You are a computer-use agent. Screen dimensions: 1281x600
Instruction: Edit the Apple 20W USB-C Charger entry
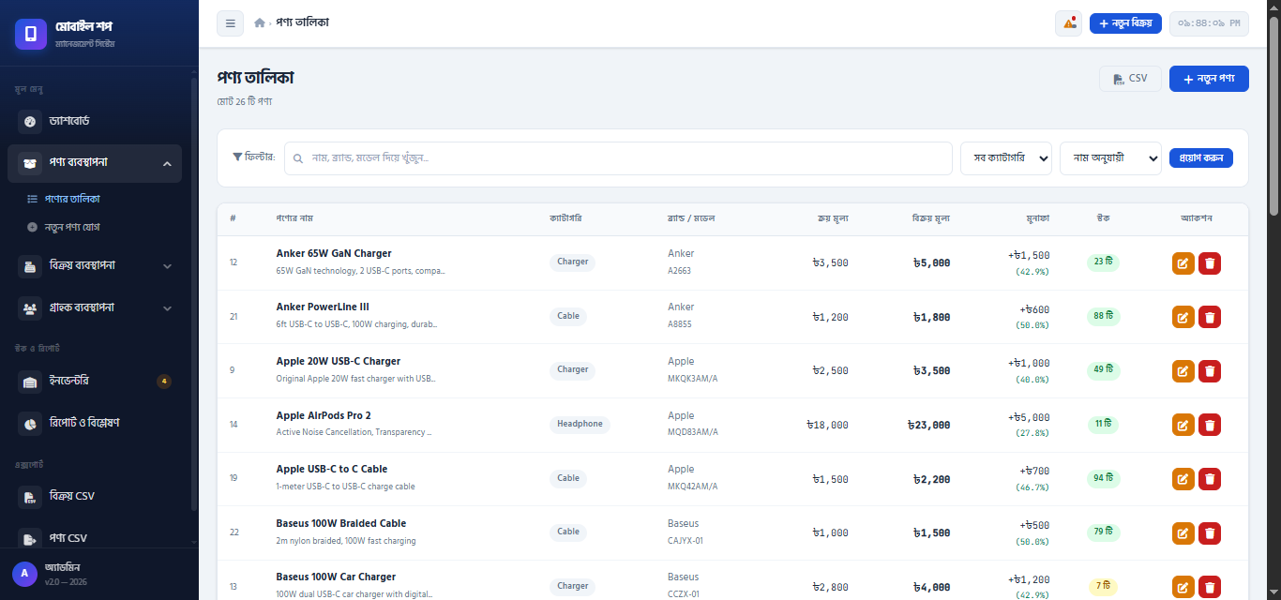coord(1183,371)
